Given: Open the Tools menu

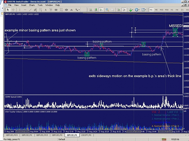Looking at the screenshot, I should click(40, 5).
